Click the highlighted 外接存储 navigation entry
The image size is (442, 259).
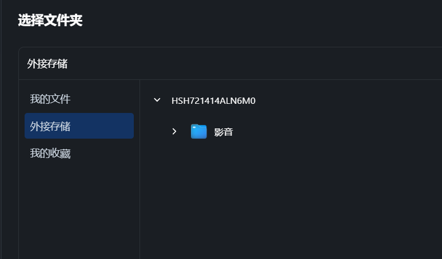(79, 126)
